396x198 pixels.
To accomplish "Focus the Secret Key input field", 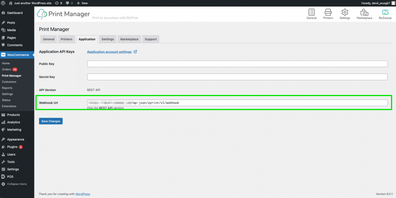I will [237, 77].
